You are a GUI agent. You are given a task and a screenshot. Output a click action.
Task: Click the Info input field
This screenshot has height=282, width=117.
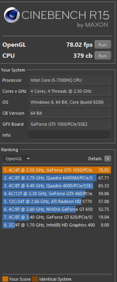tap(70, 135)
